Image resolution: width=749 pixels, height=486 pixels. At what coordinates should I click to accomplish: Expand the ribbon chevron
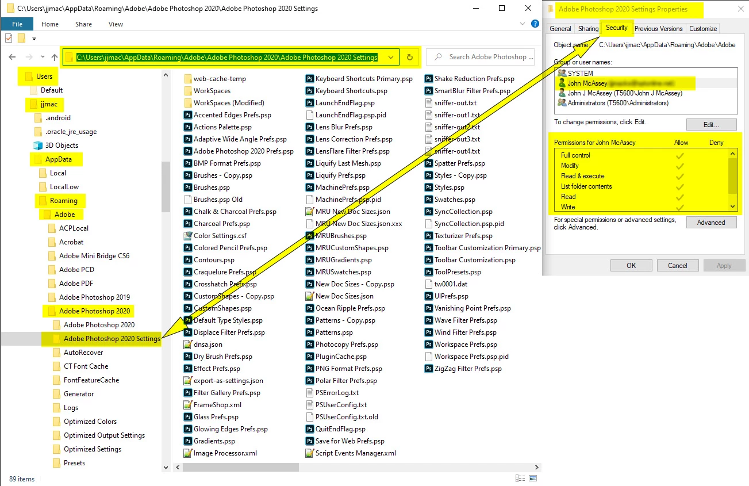click(x=521, y=24)
